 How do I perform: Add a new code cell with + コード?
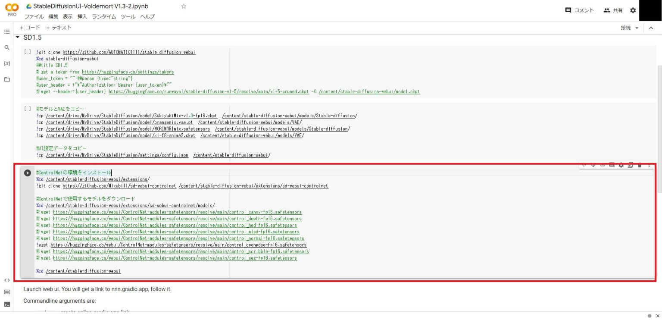pyautogui.click(x=30, y=28)
